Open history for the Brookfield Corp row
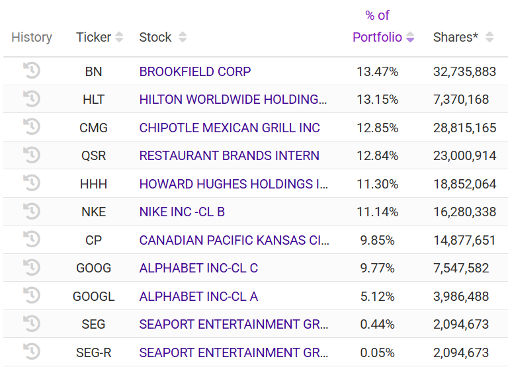Screen dimensions: 508x369 pos(32,71)
